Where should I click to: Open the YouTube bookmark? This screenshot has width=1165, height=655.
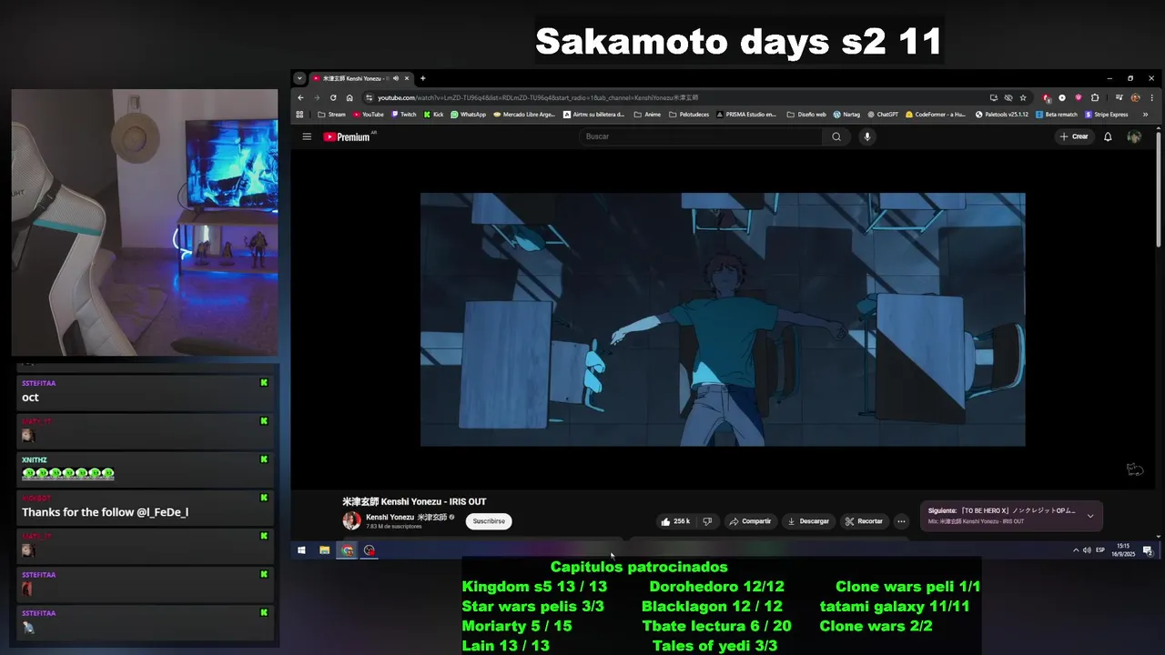(x=368, y=115)
